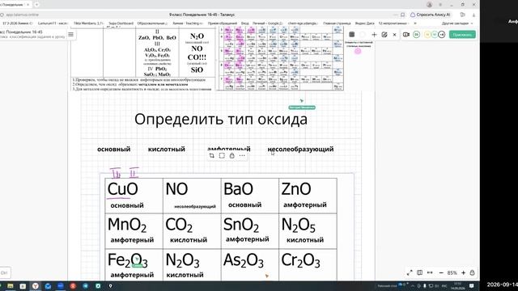Image resolution: width=518 pixels, height=291 pixels.
Task: Zoom in with the plus button near 85%
Action: 463,273
